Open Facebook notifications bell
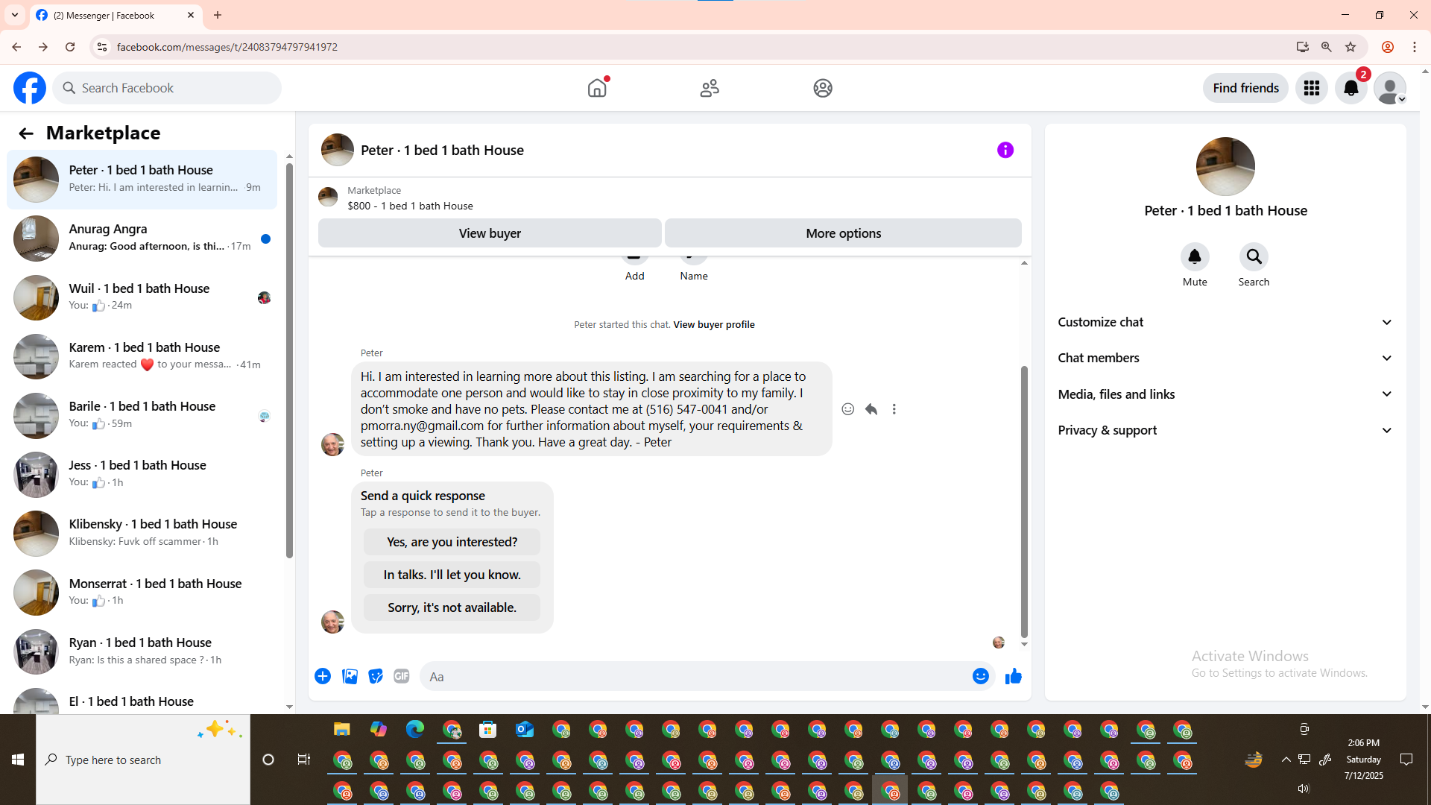 click(x=1351, y=88)
